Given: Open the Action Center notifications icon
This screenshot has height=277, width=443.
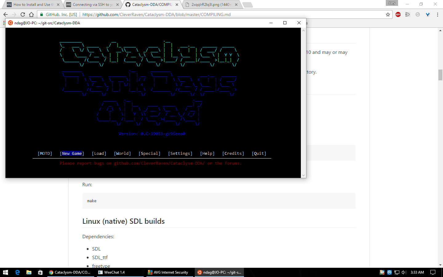Looking at the screenshot, I should pos(433,272).
